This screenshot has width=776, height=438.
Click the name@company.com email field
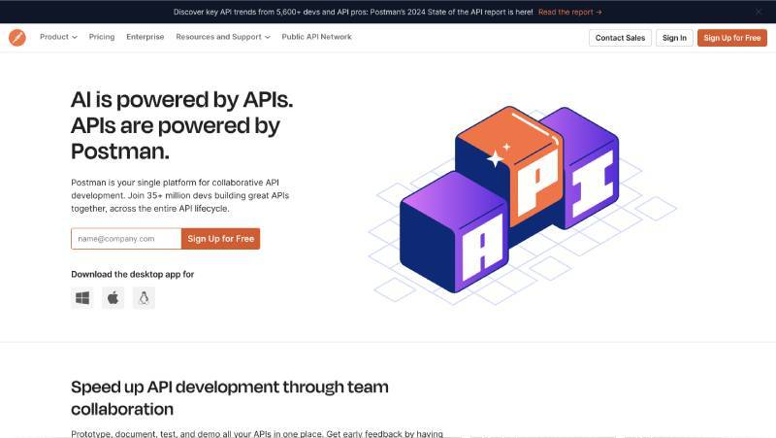coord(126,239)
